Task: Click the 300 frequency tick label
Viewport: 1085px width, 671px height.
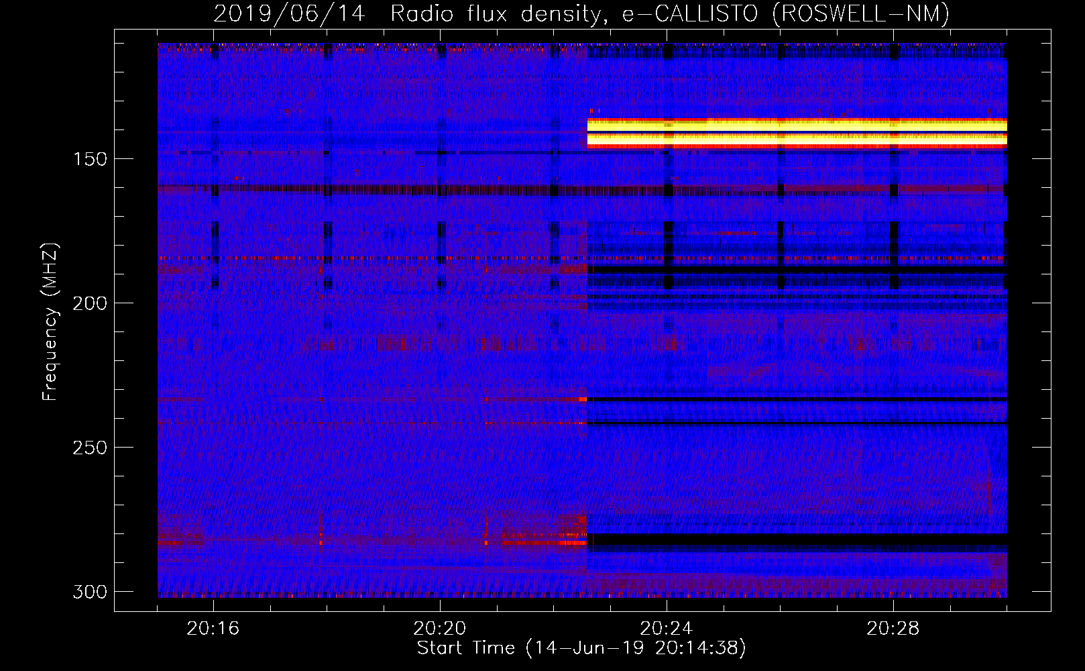Action: click(x=90, y=592)
